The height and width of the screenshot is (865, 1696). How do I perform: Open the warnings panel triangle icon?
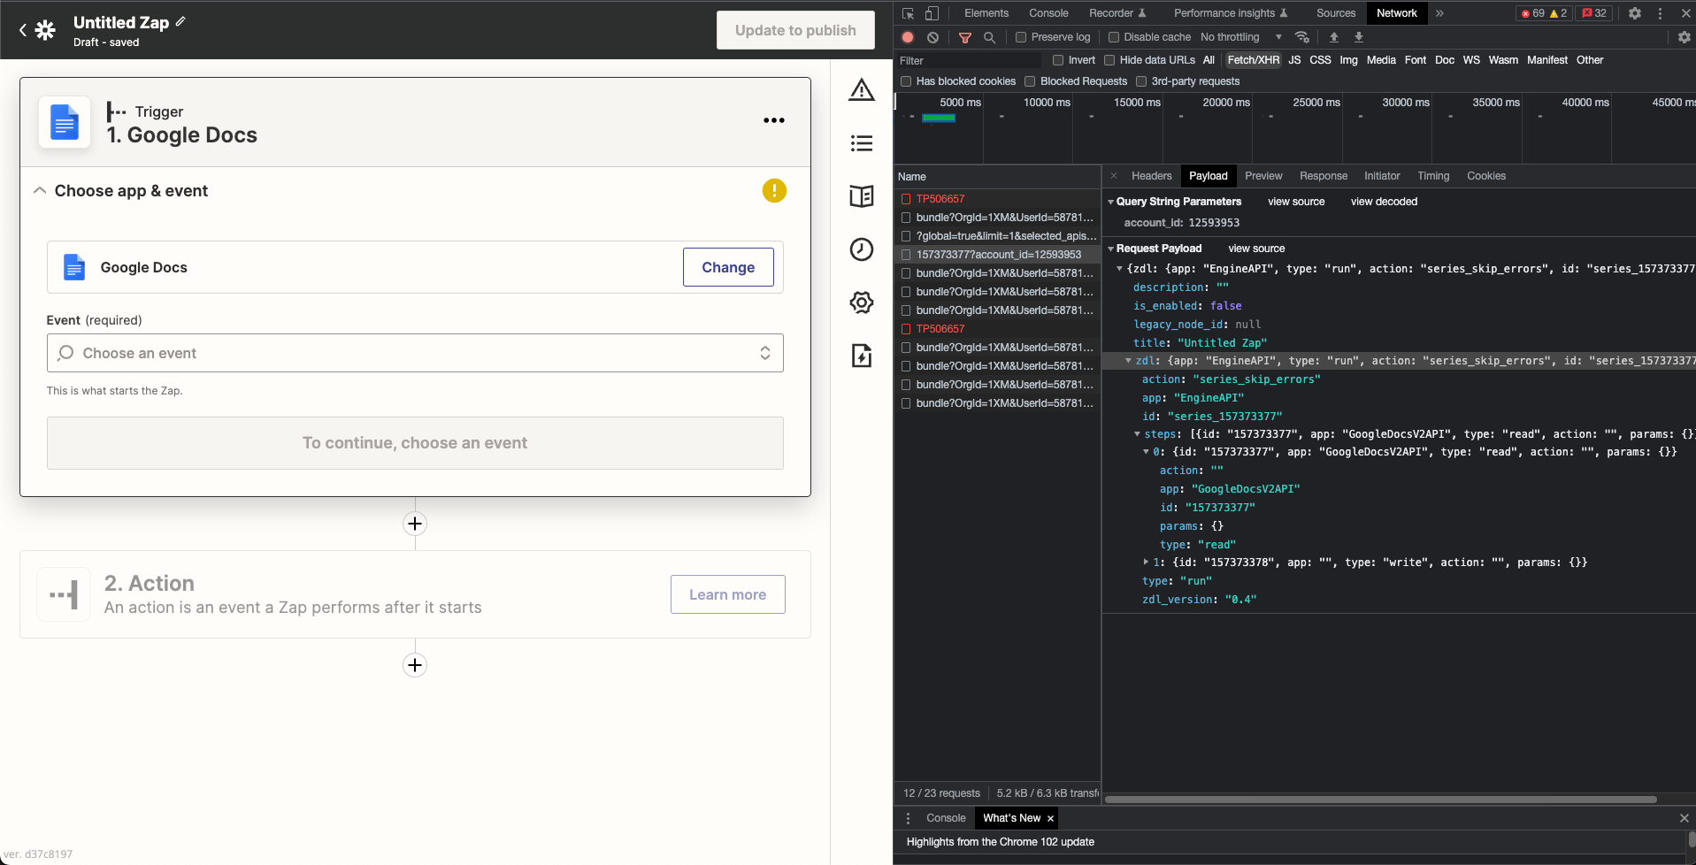[x=862, y=90]
